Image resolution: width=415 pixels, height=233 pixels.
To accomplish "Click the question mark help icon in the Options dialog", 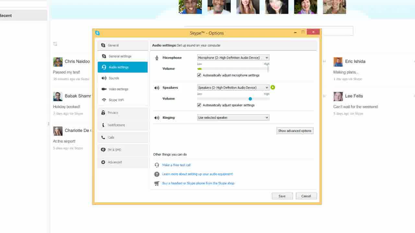I will pyautogui.click(x=157, y=174).
